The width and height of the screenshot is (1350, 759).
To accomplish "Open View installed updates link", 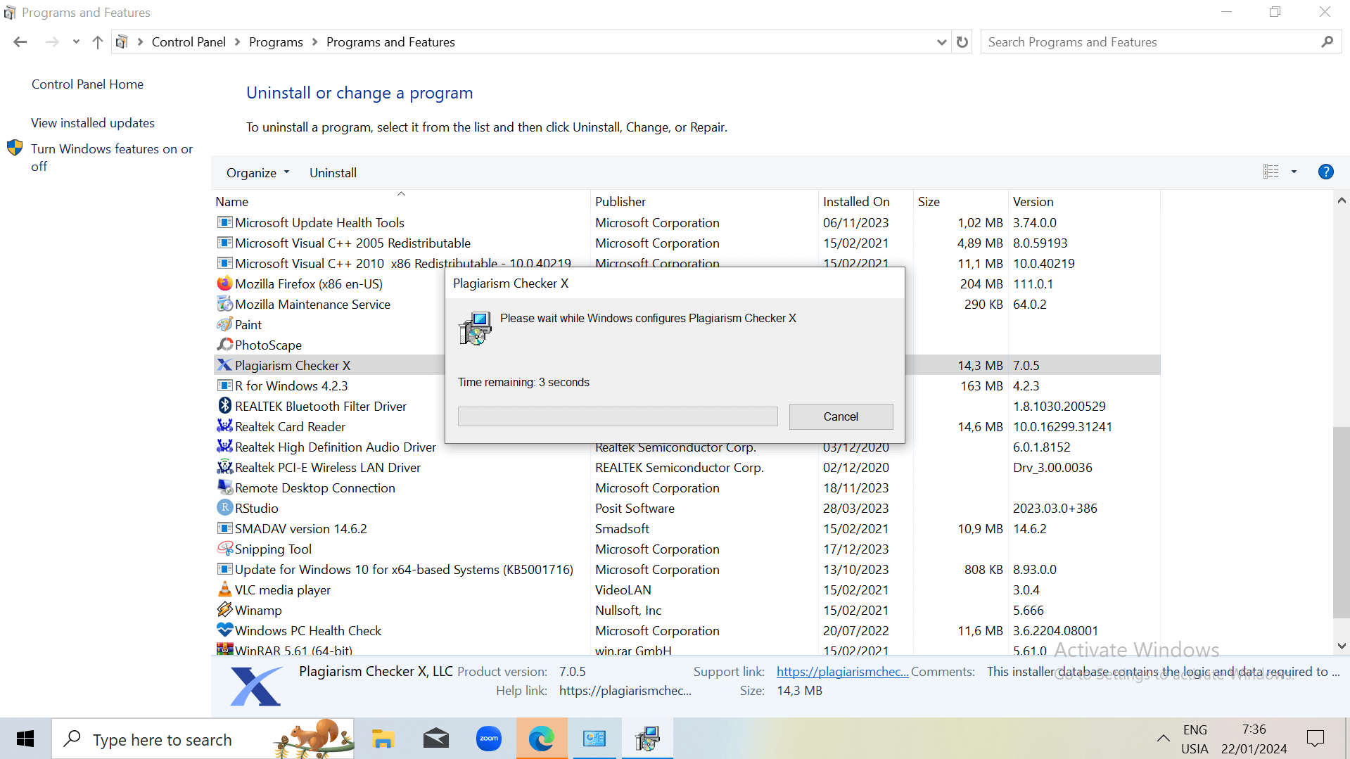I will click(93, 123).
